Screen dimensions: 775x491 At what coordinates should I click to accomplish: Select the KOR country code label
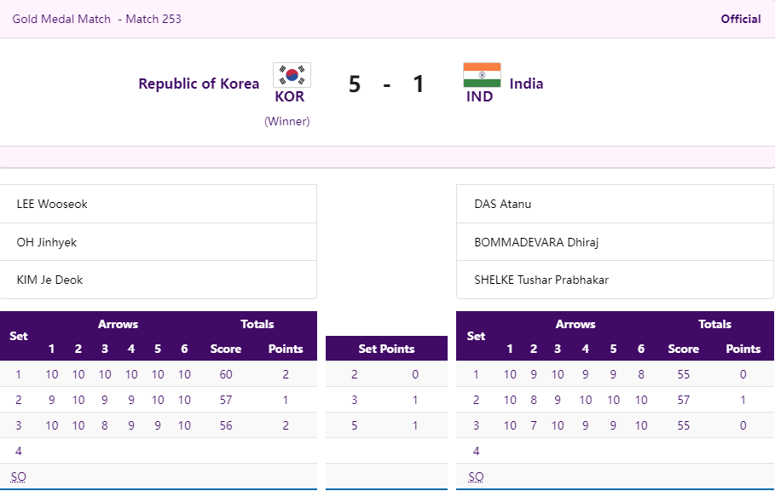coord(289,97)
